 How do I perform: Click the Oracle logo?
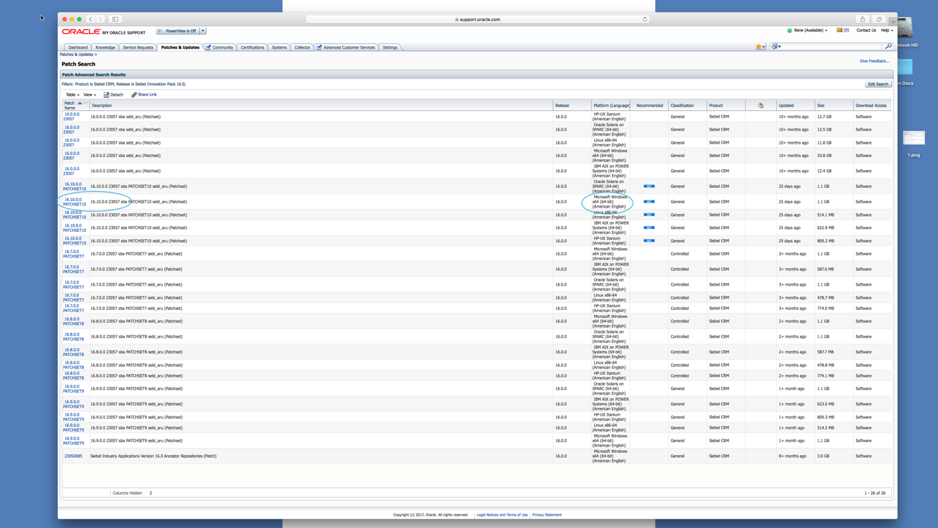pos(81,32)
